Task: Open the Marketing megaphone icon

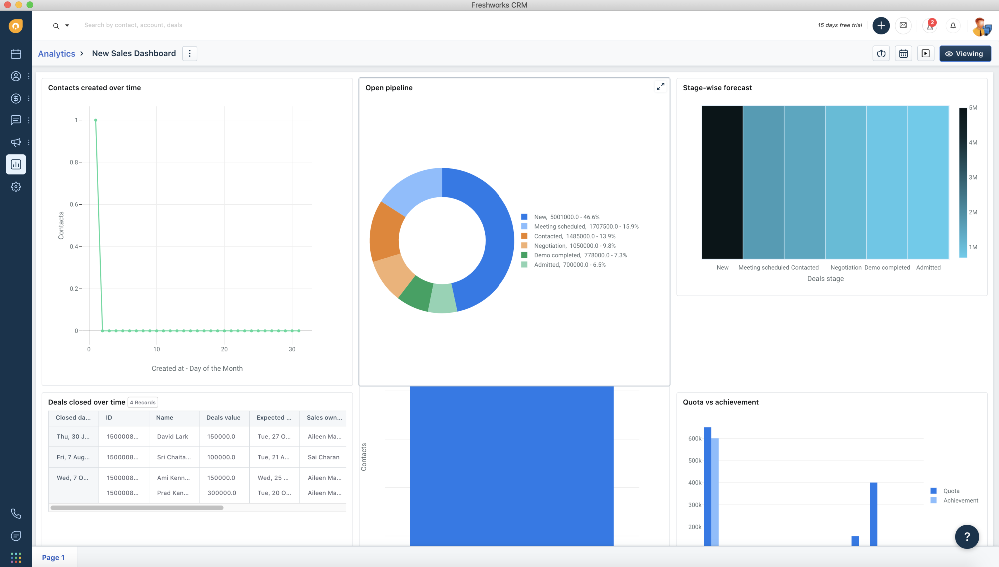Action: [x=16, y=142]
